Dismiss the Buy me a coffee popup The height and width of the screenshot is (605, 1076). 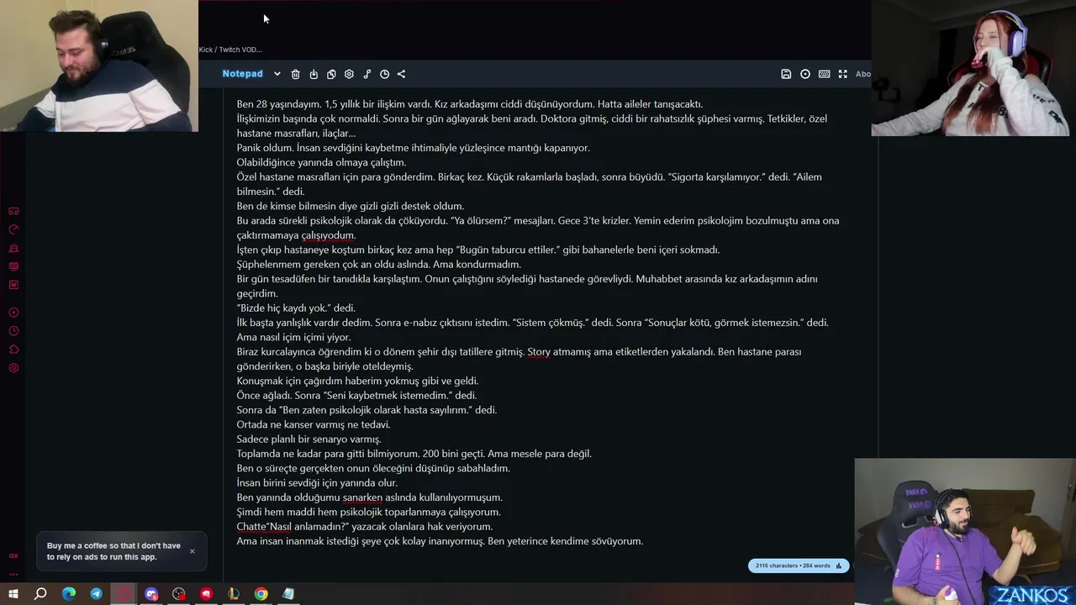point(192,551)
